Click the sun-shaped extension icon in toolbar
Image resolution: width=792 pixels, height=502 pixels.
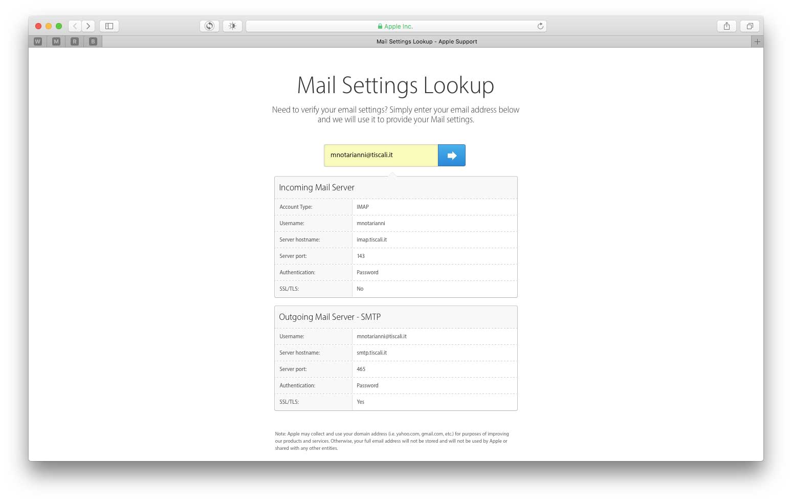coord(232,26)
